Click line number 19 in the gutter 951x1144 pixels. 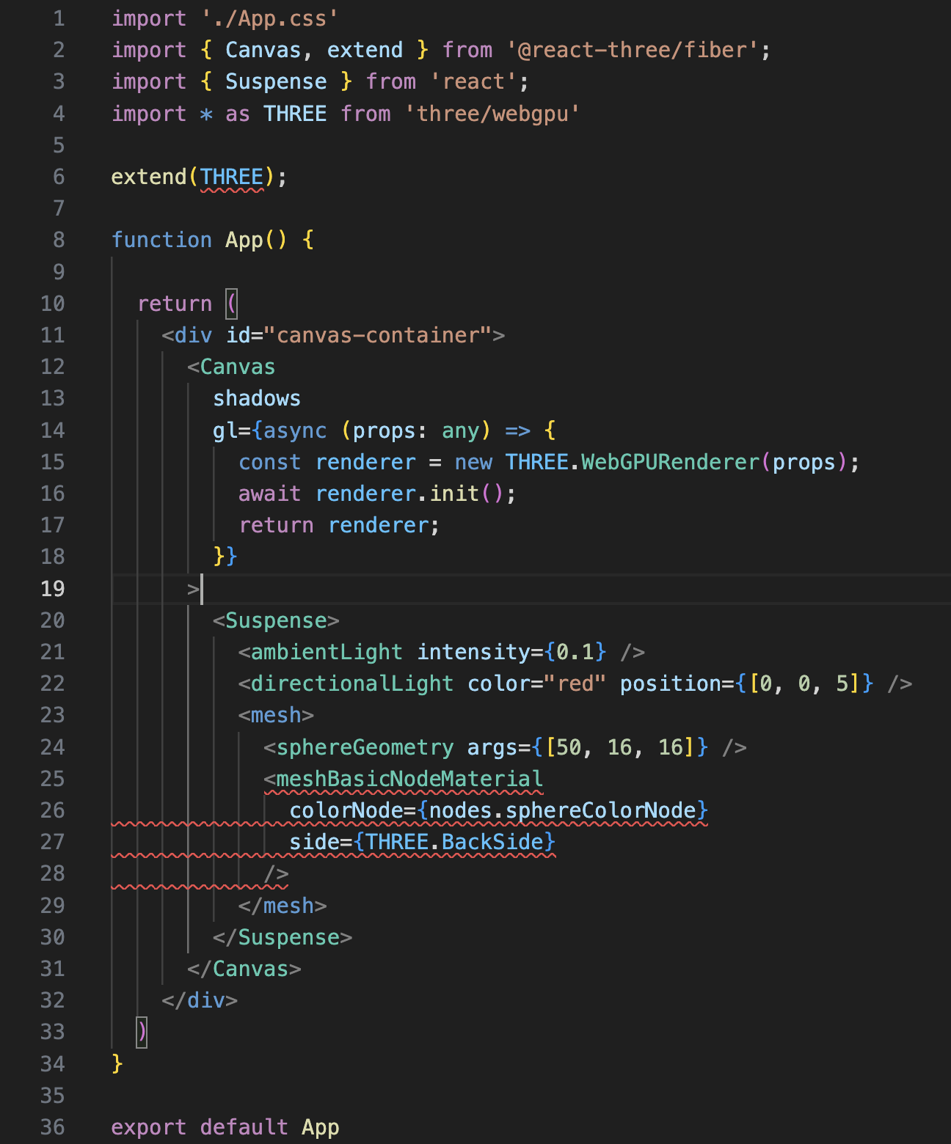coord(53,589)
